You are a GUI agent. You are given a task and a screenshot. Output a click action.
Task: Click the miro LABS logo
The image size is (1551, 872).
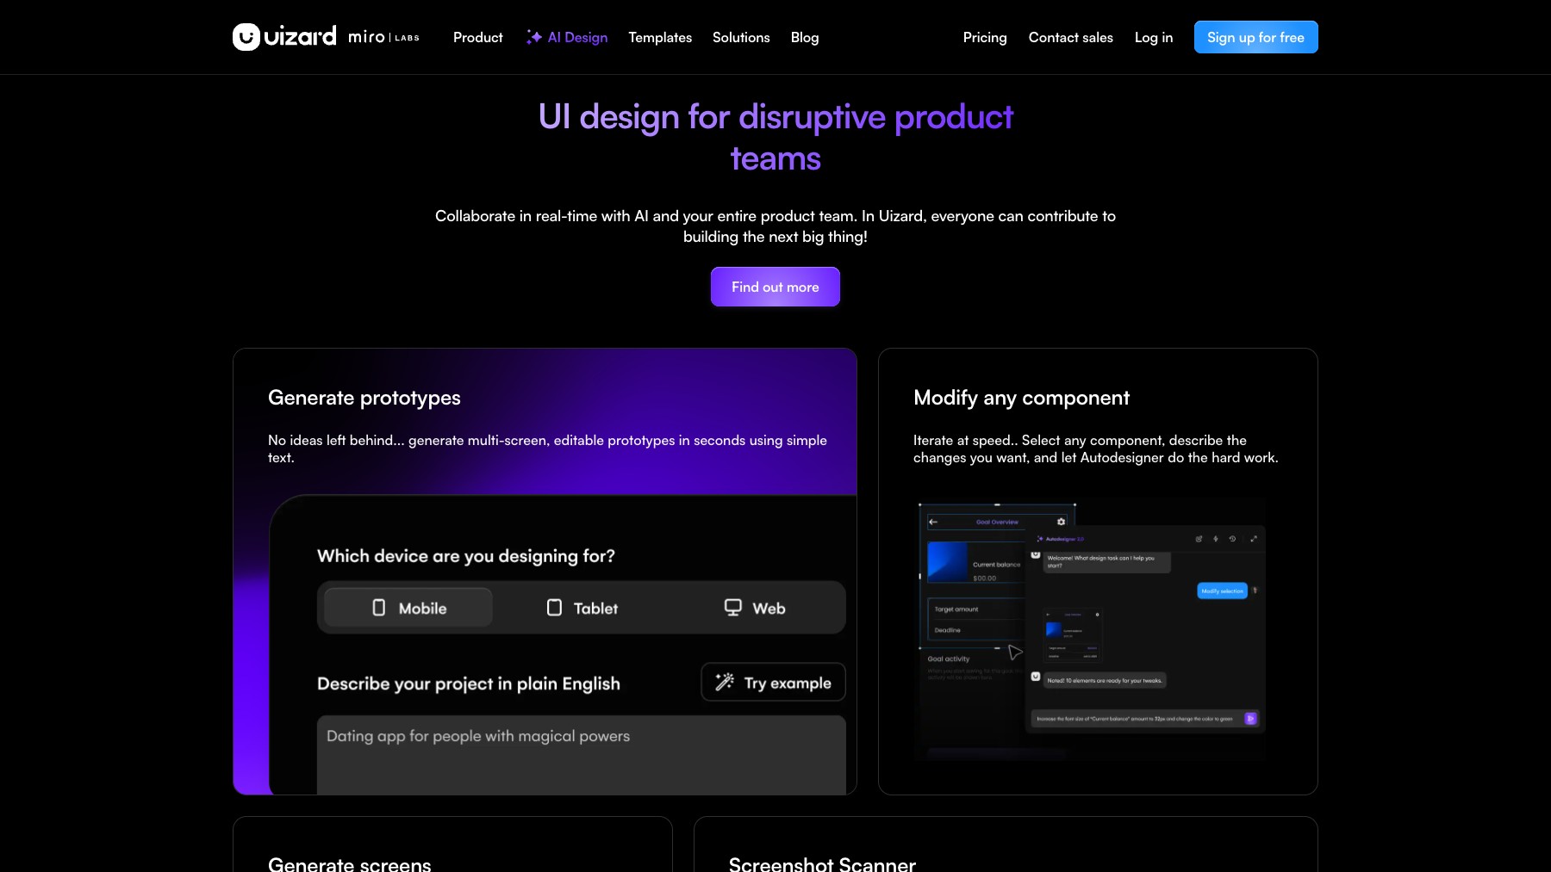(x=383, y=37)
